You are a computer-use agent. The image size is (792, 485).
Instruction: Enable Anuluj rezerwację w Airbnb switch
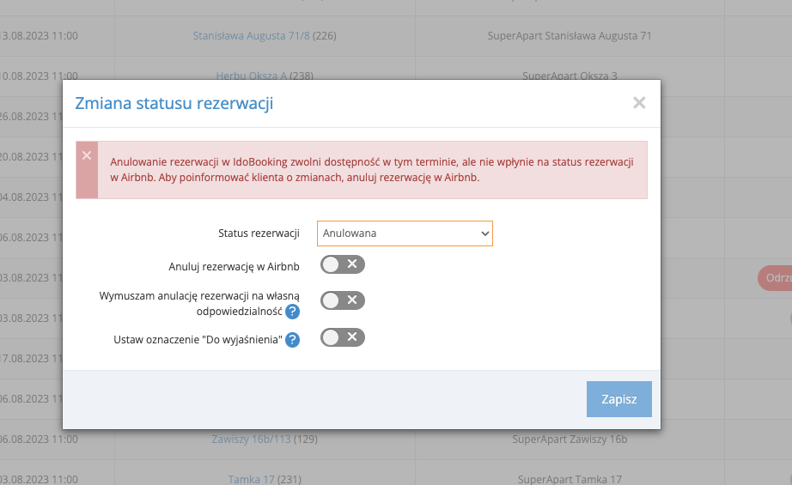(x=342, y=264)
